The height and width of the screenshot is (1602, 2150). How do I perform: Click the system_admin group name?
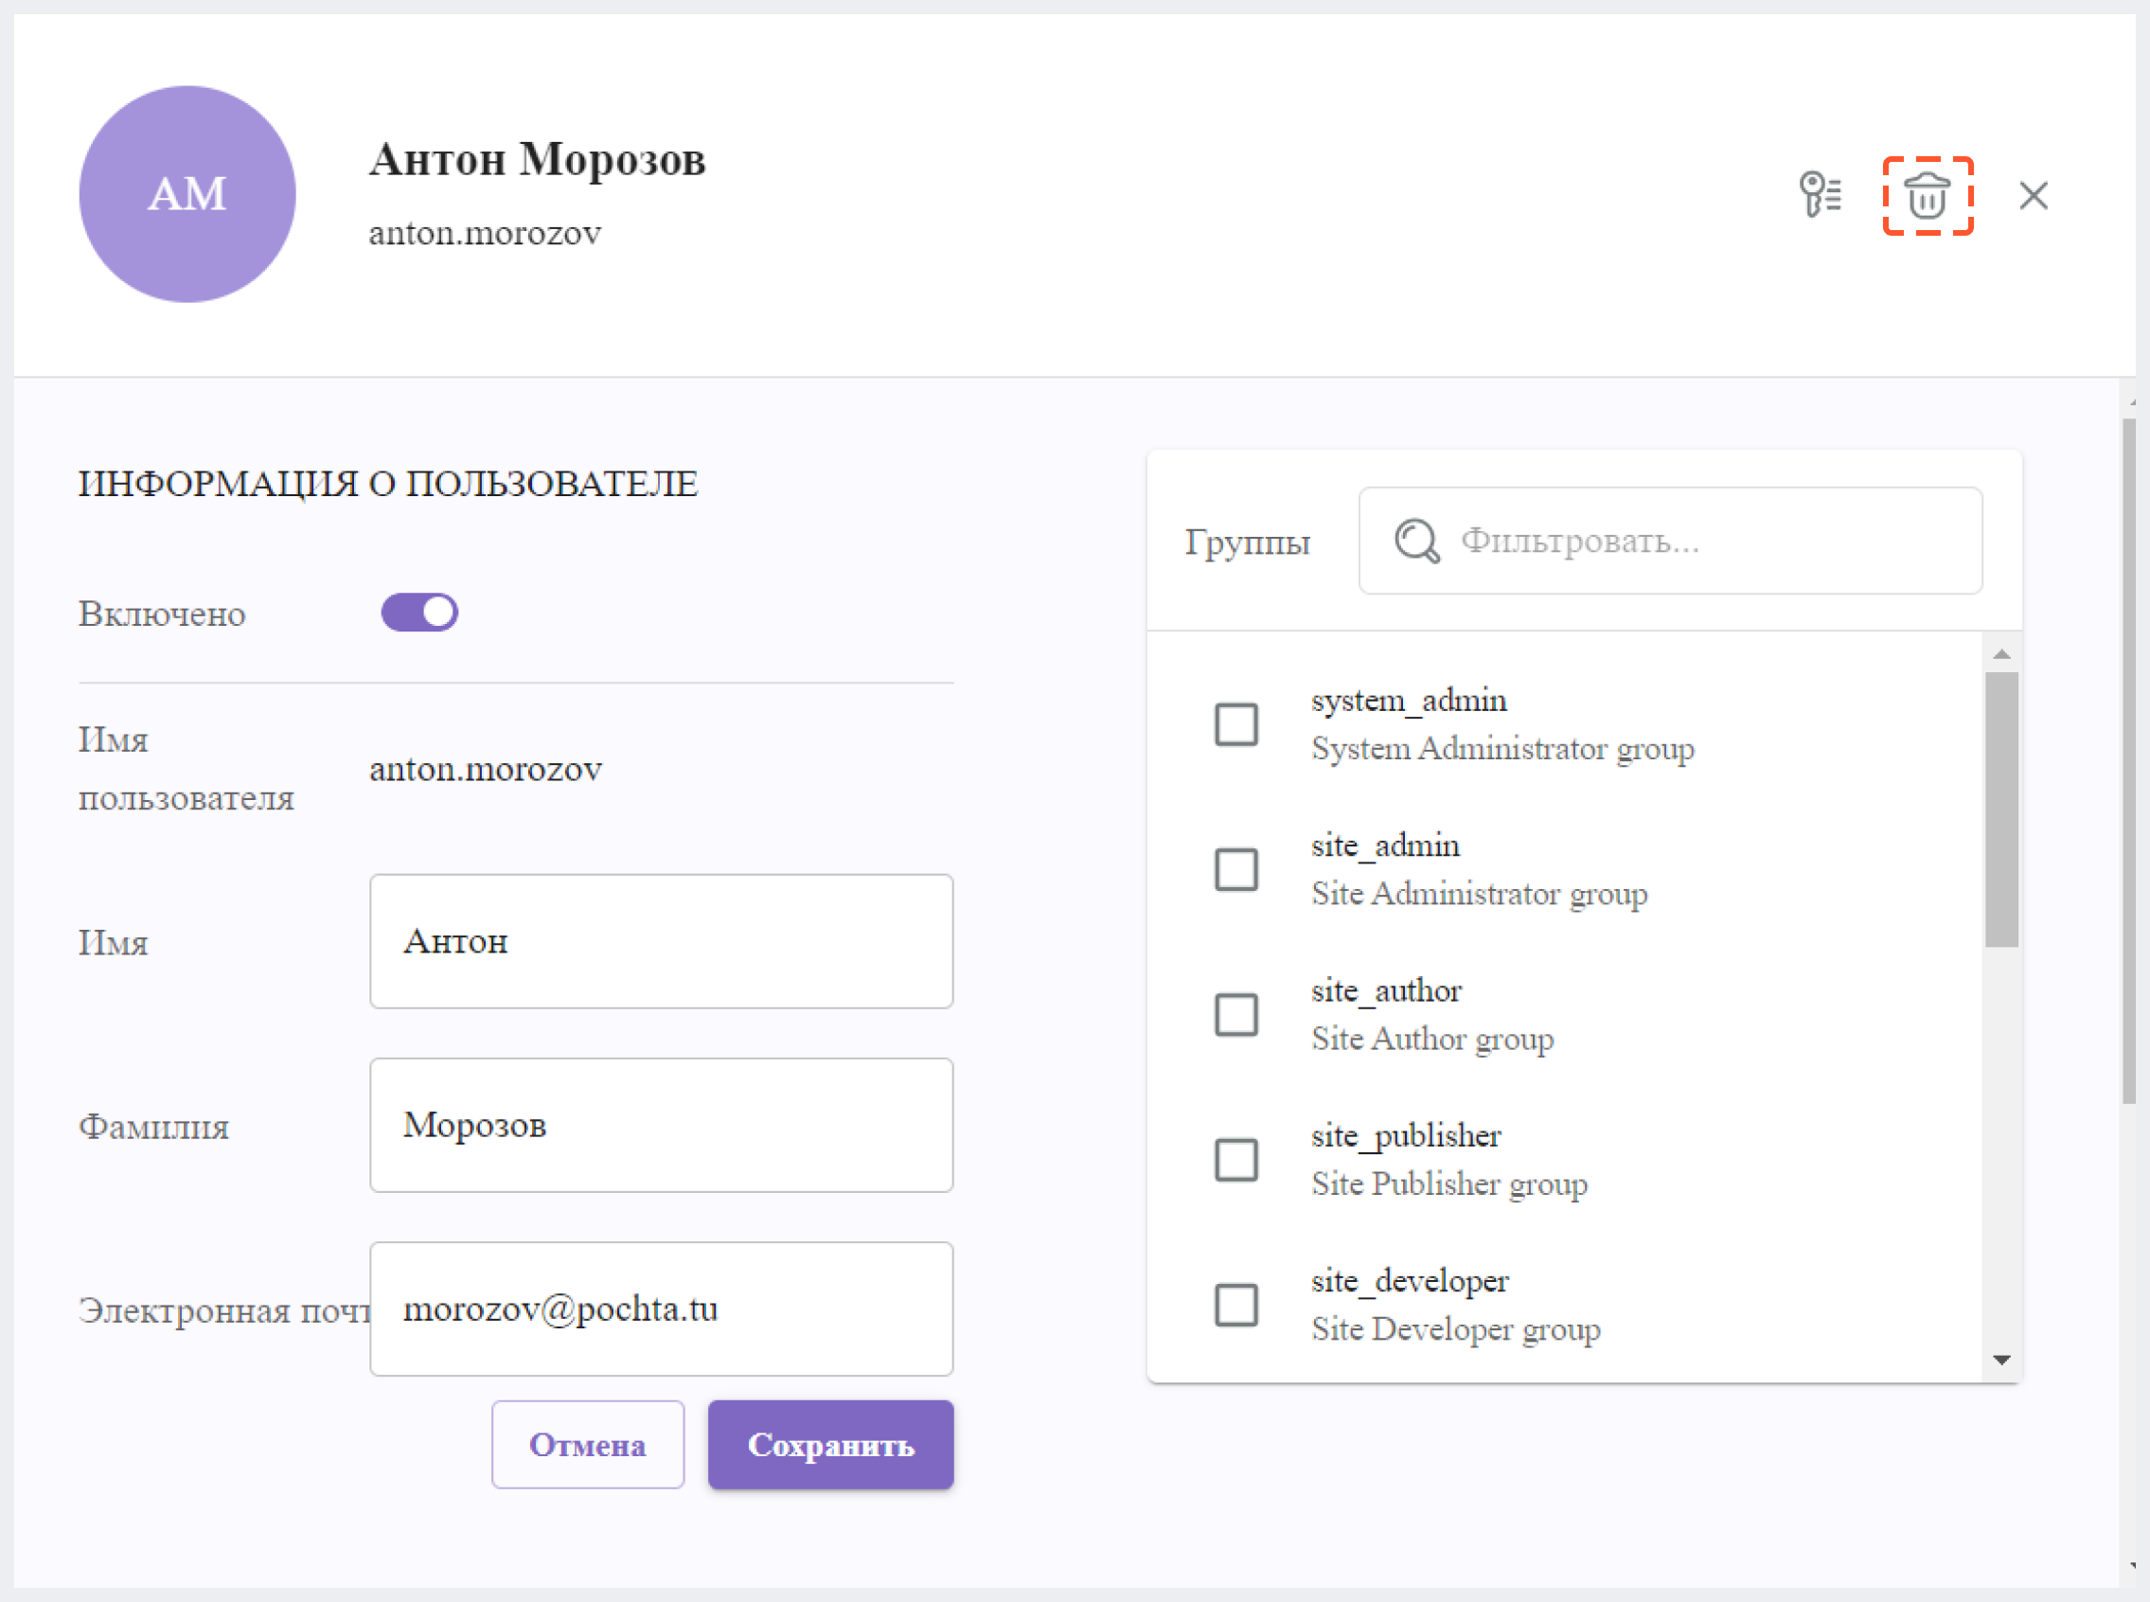coord(1409,700)
